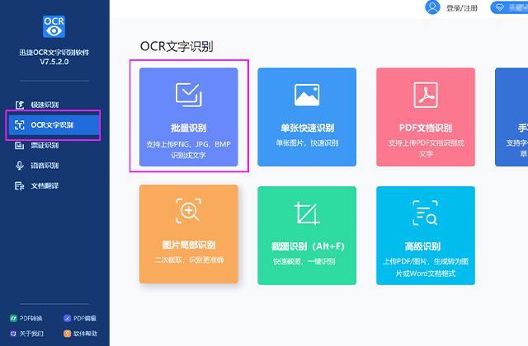Screen dimensions: 528x346
Task: Click the V7.5.2.0 version text
Action: point(54,62)
